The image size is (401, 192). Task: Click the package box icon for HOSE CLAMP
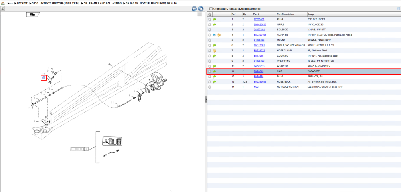point(214,51)
